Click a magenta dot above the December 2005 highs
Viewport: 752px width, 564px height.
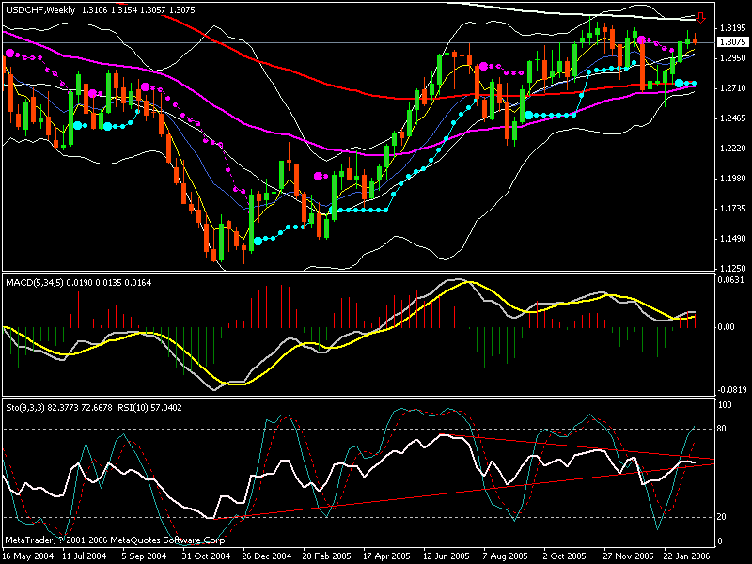pos(640,41)
